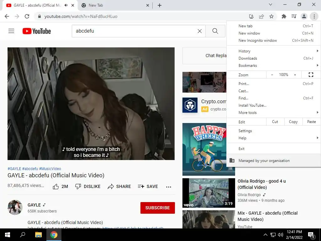321x241 pixels.
Task: Open the tab search chevron
Action: pyautogui.click(x=271, y=4)
